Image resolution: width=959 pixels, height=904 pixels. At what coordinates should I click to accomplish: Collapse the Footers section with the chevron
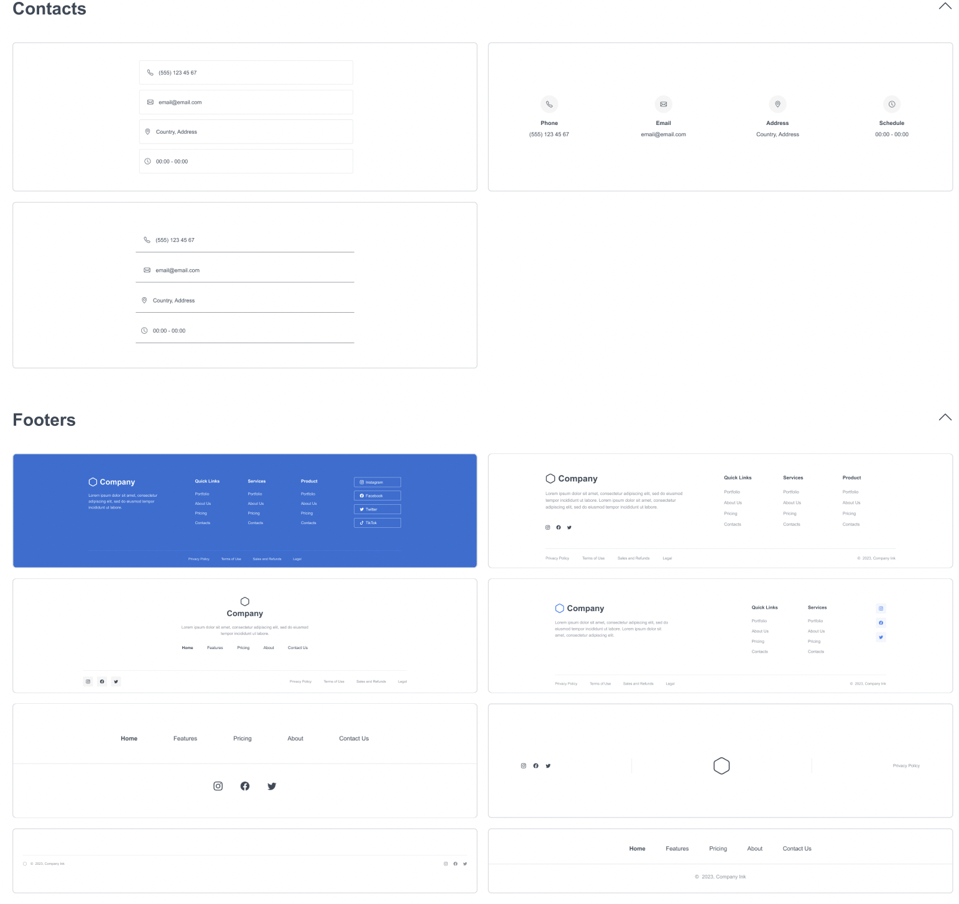point(945,418)
